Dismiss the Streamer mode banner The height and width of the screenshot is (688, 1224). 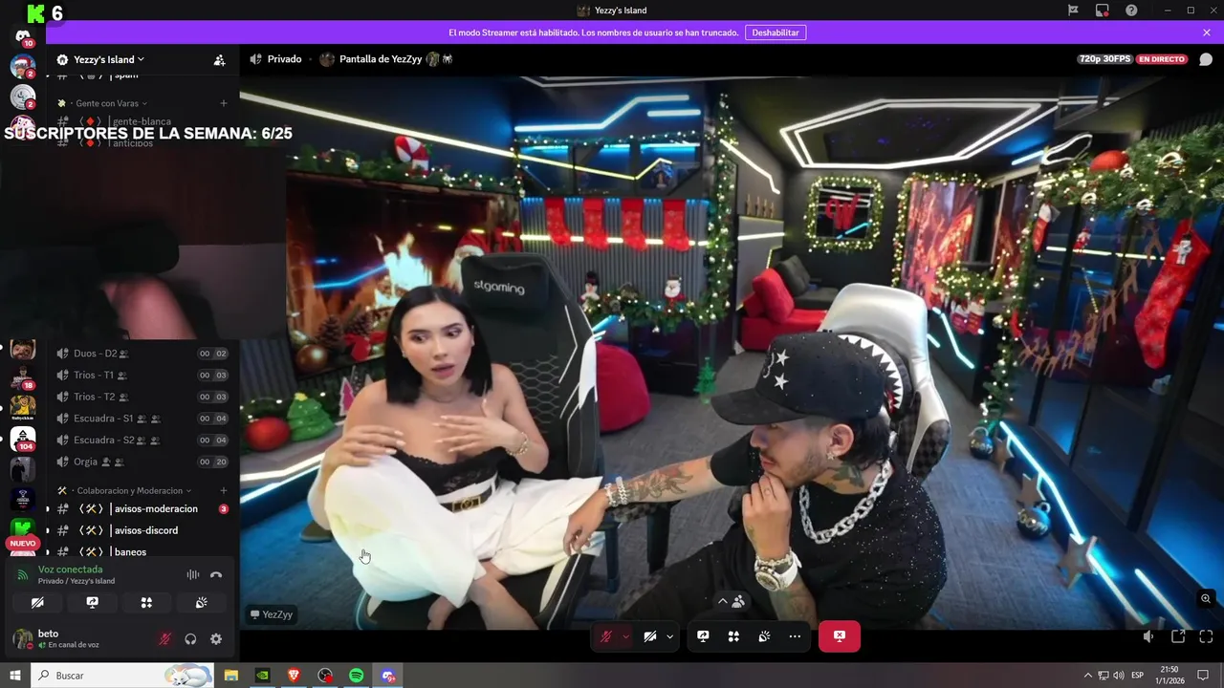pos(1207,32)
